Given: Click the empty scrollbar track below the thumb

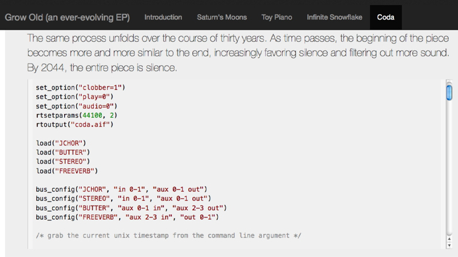Looking at the screenshot, I should click(x=449, y=167).
